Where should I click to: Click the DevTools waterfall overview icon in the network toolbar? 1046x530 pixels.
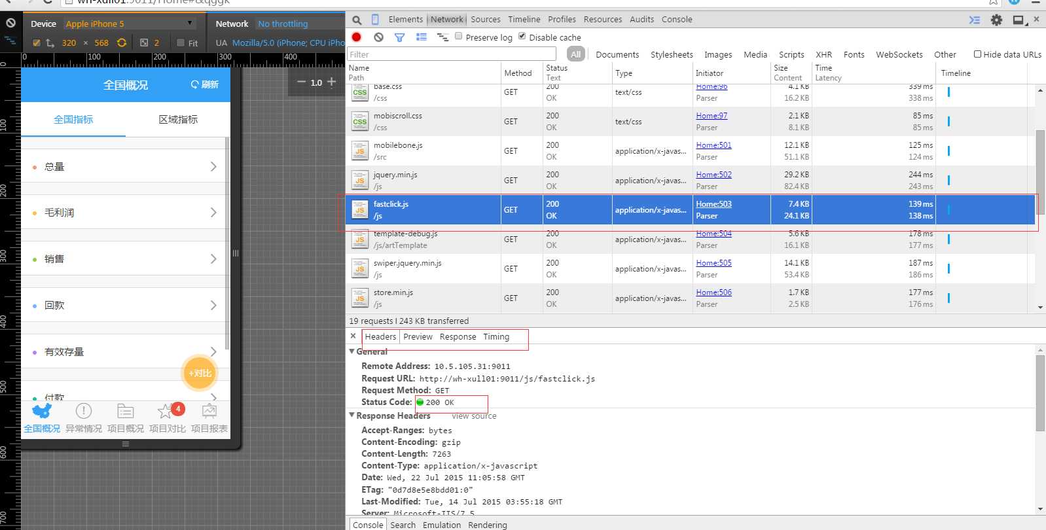[442, 37]
